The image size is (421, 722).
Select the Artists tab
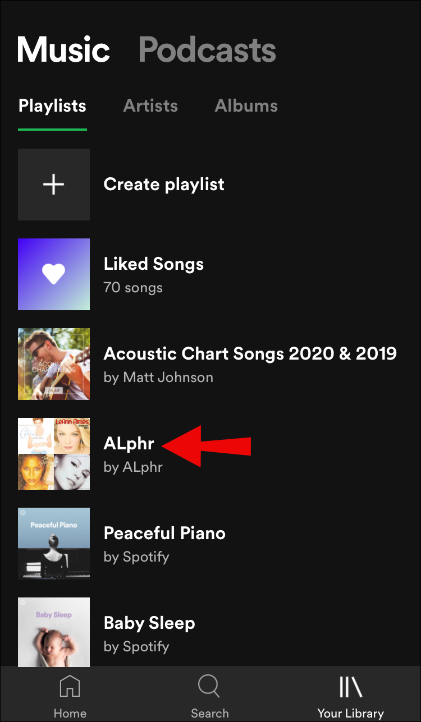click(x=150, y=106)
